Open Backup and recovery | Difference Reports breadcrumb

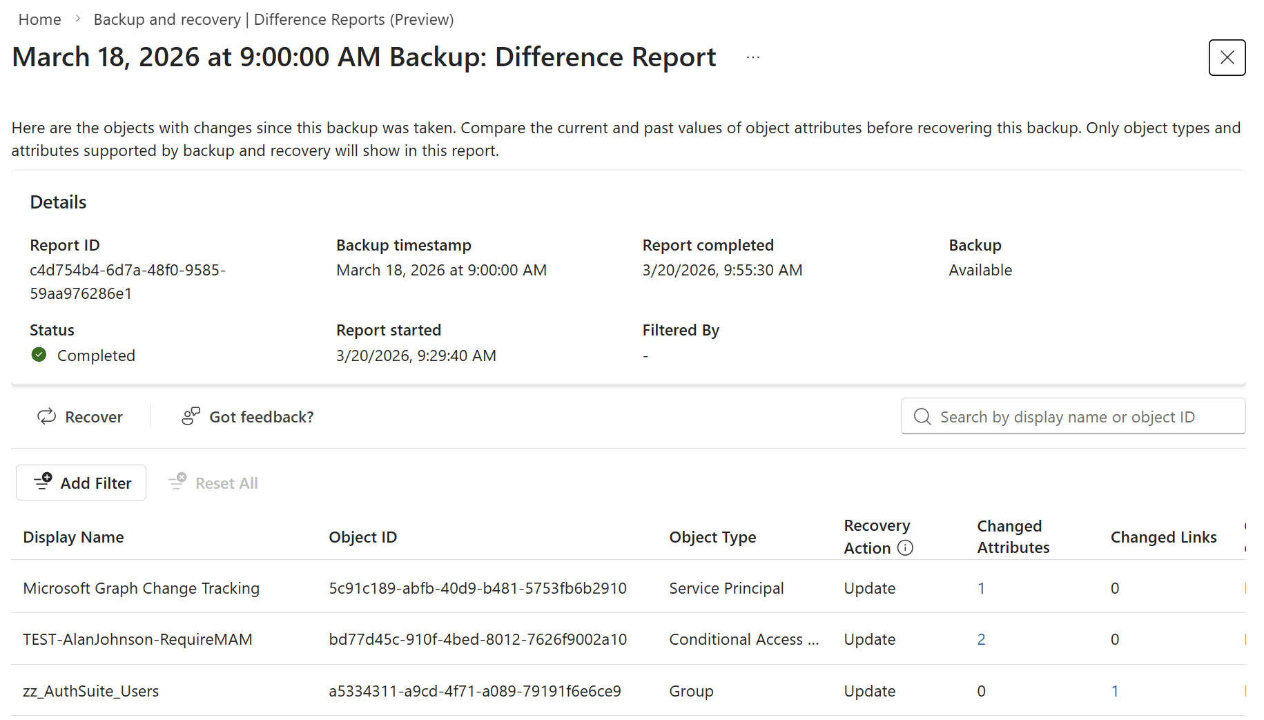click(273, 19)
